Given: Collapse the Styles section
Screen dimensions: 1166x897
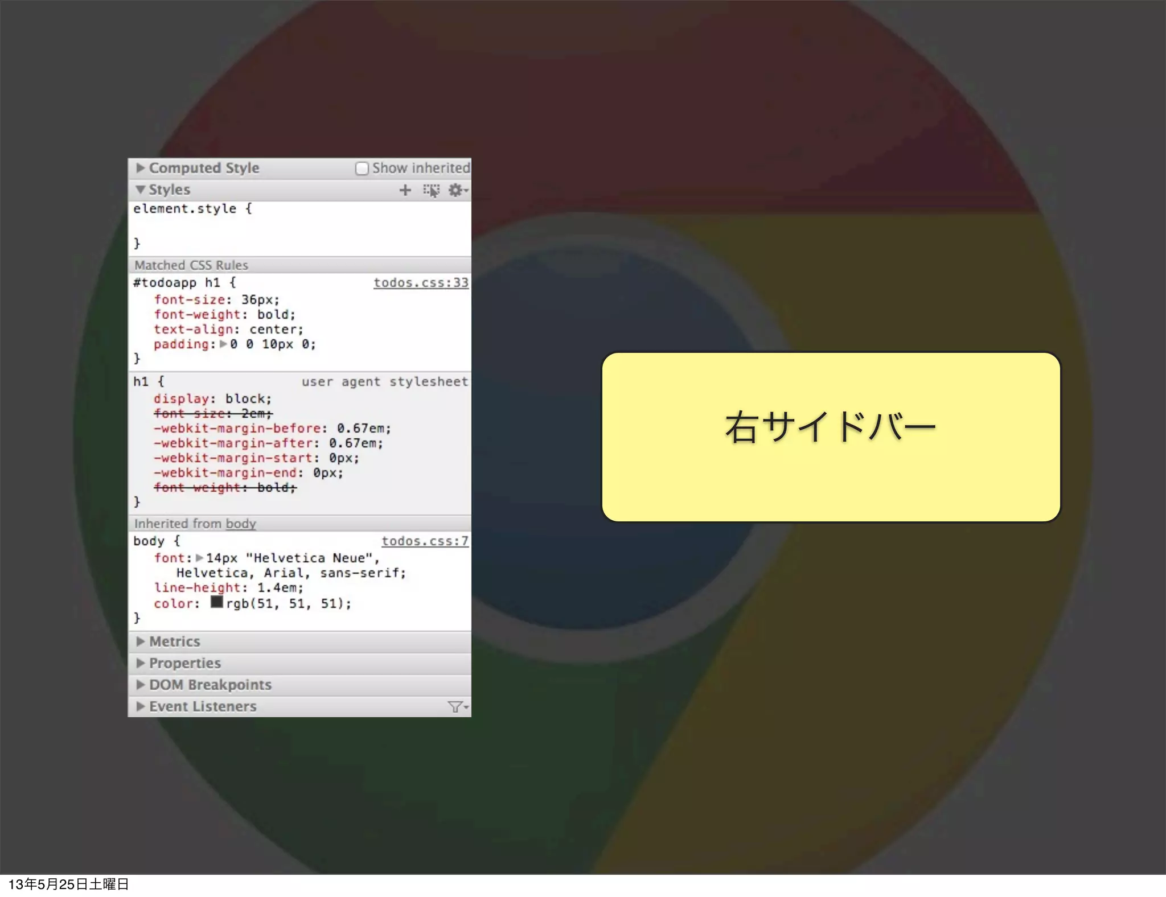Looking at the screenshot, I should click(140, 190).
